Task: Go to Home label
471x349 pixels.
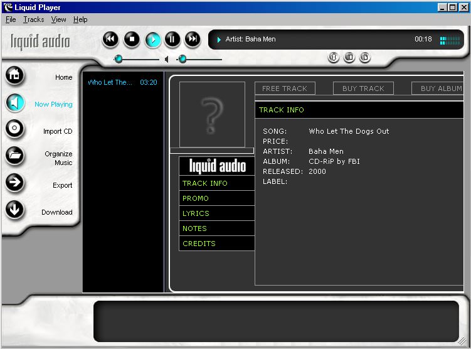Action: coord(64,77)
